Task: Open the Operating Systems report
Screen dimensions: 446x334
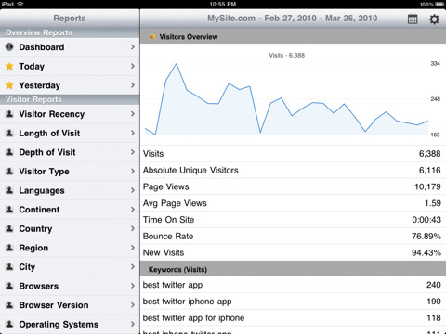Action: pos(70,324)
